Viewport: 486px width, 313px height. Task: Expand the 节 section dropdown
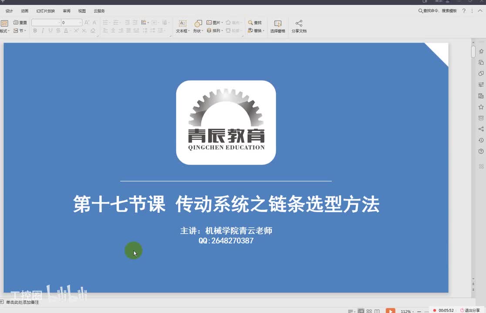[20, 30]
